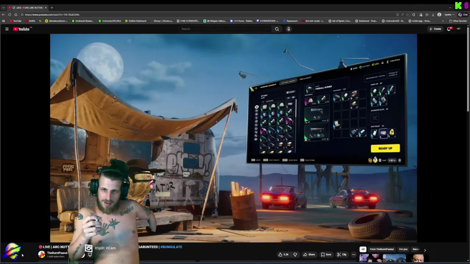Open the Paramount+ bookmark

point(290,21)
